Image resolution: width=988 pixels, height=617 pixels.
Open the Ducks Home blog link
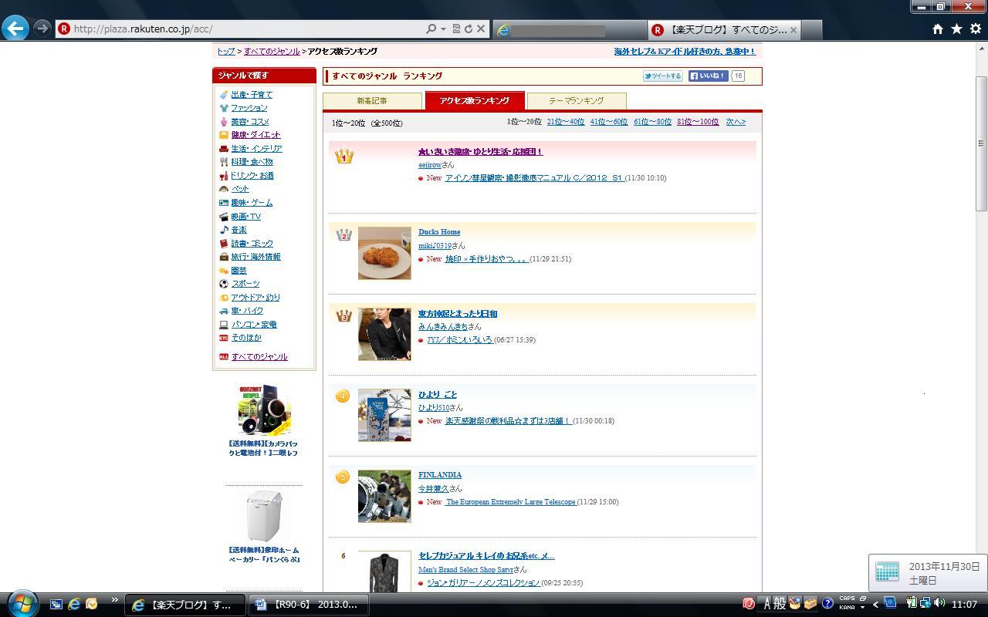[439, 231]
